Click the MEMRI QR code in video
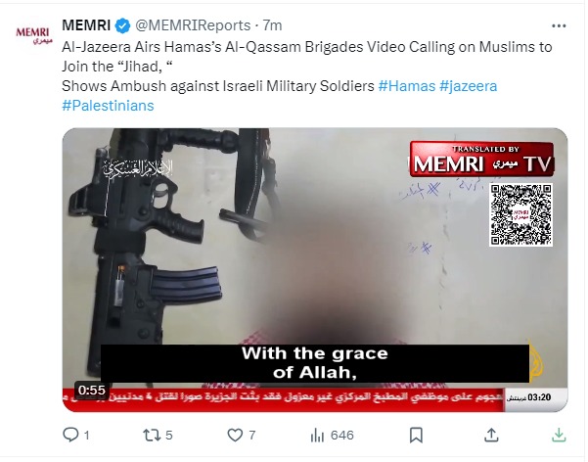Screen dimensions: 588x462 pos(520,214)
